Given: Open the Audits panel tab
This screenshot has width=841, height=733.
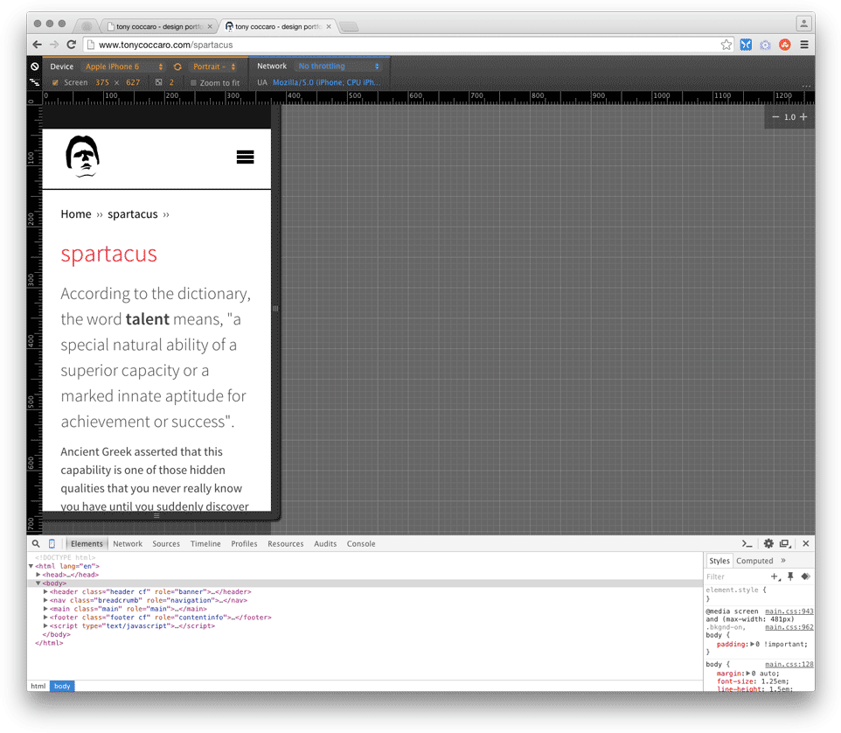Looking at the screenshot, I should 325,543.
